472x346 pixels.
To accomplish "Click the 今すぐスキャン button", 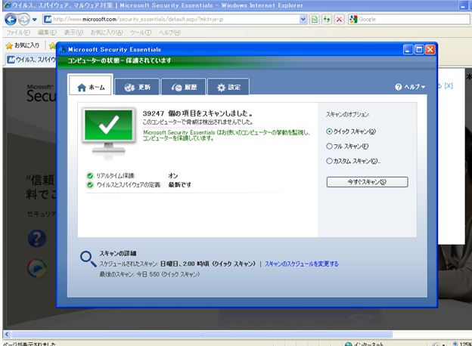I will [368, 182].
